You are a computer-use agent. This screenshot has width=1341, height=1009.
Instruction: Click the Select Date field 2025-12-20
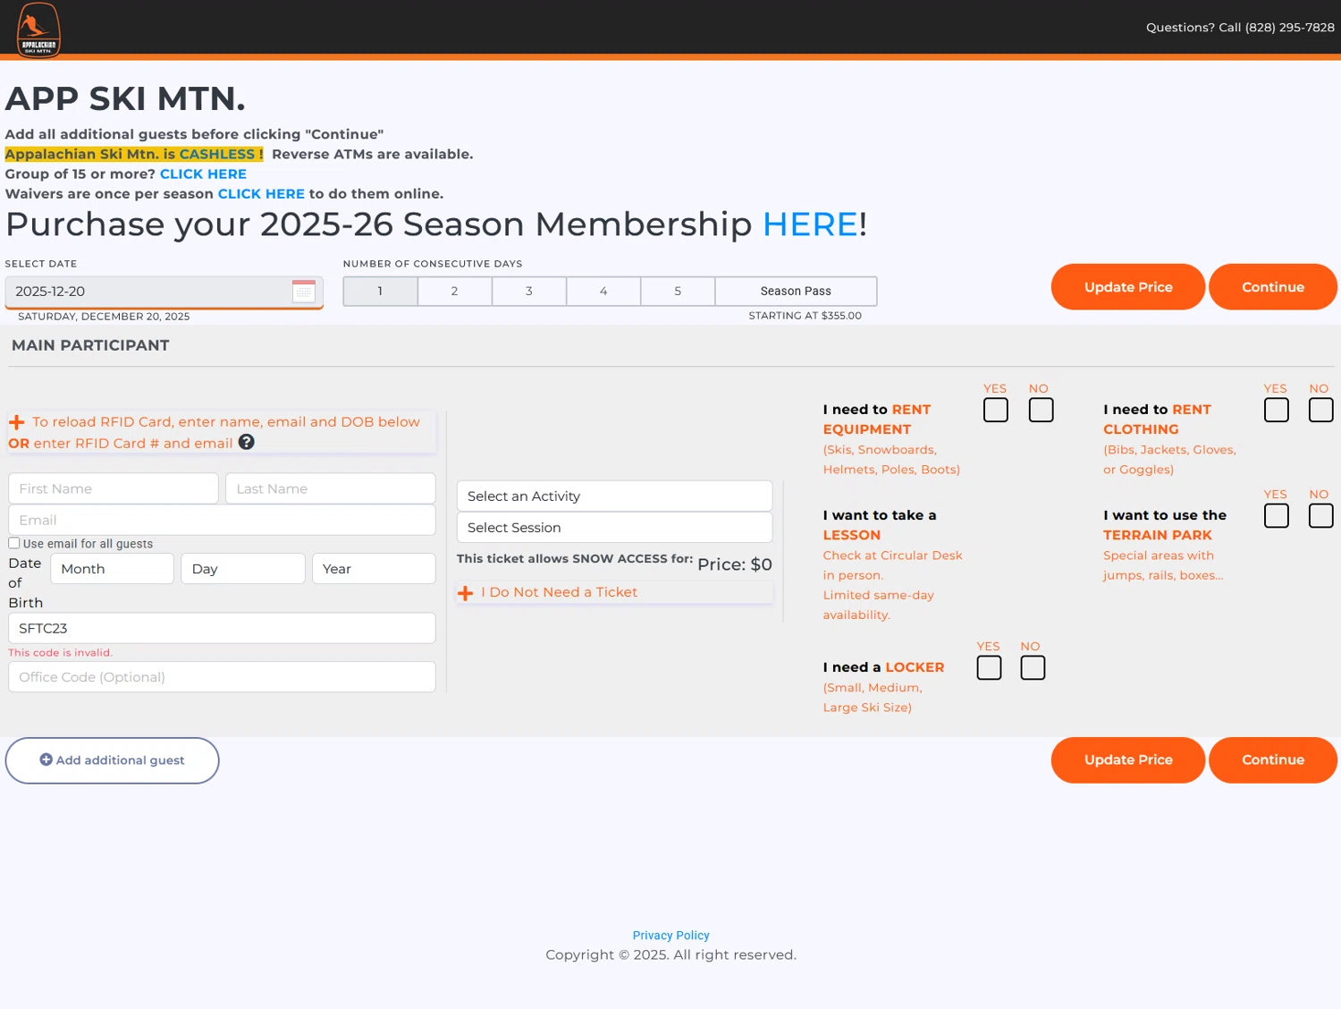pyautogui.click(x=164, y=292)
